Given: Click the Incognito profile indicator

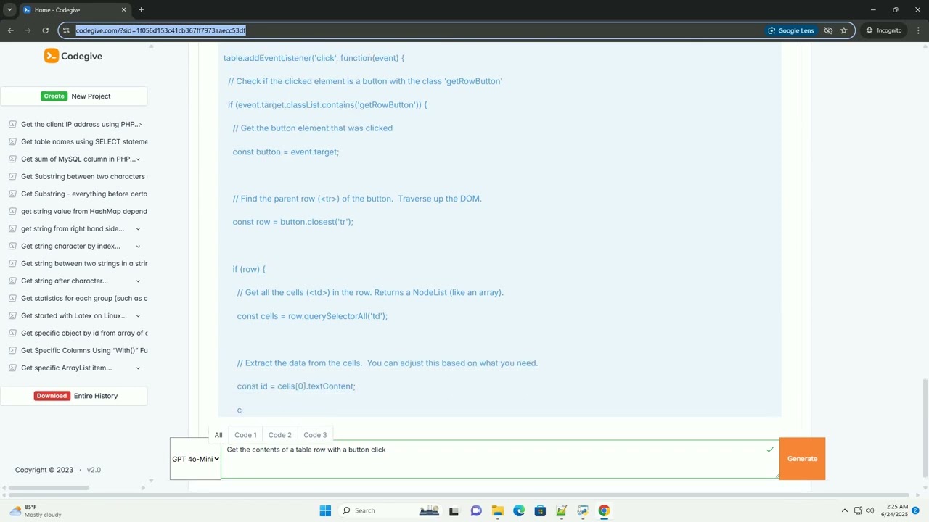Looking at the screenshot, I should tap(883, 30).
